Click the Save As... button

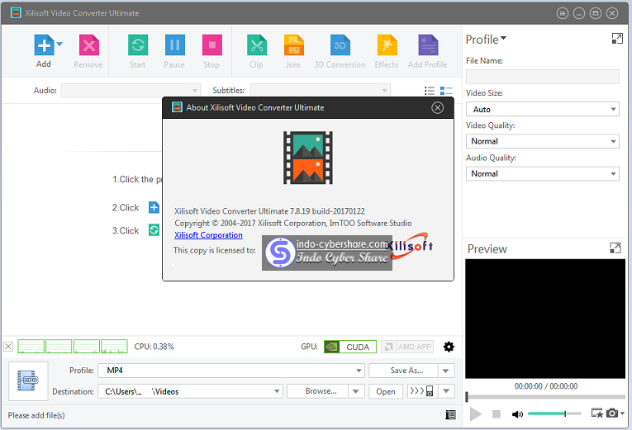(403, 371)
